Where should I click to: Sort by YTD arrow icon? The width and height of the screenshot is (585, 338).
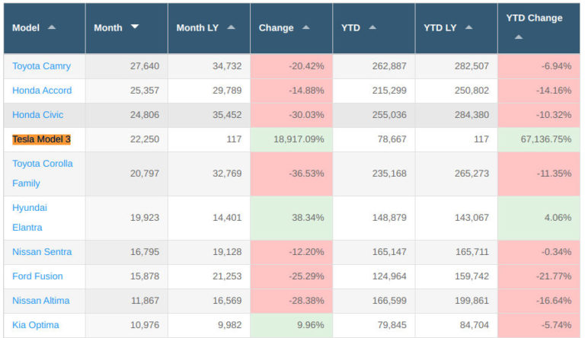372,27
